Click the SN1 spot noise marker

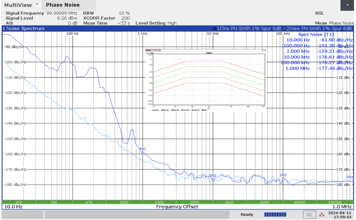(x=143, y=152)
